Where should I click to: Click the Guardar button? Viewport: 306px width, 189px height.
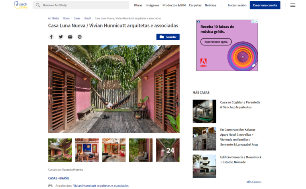168,37
